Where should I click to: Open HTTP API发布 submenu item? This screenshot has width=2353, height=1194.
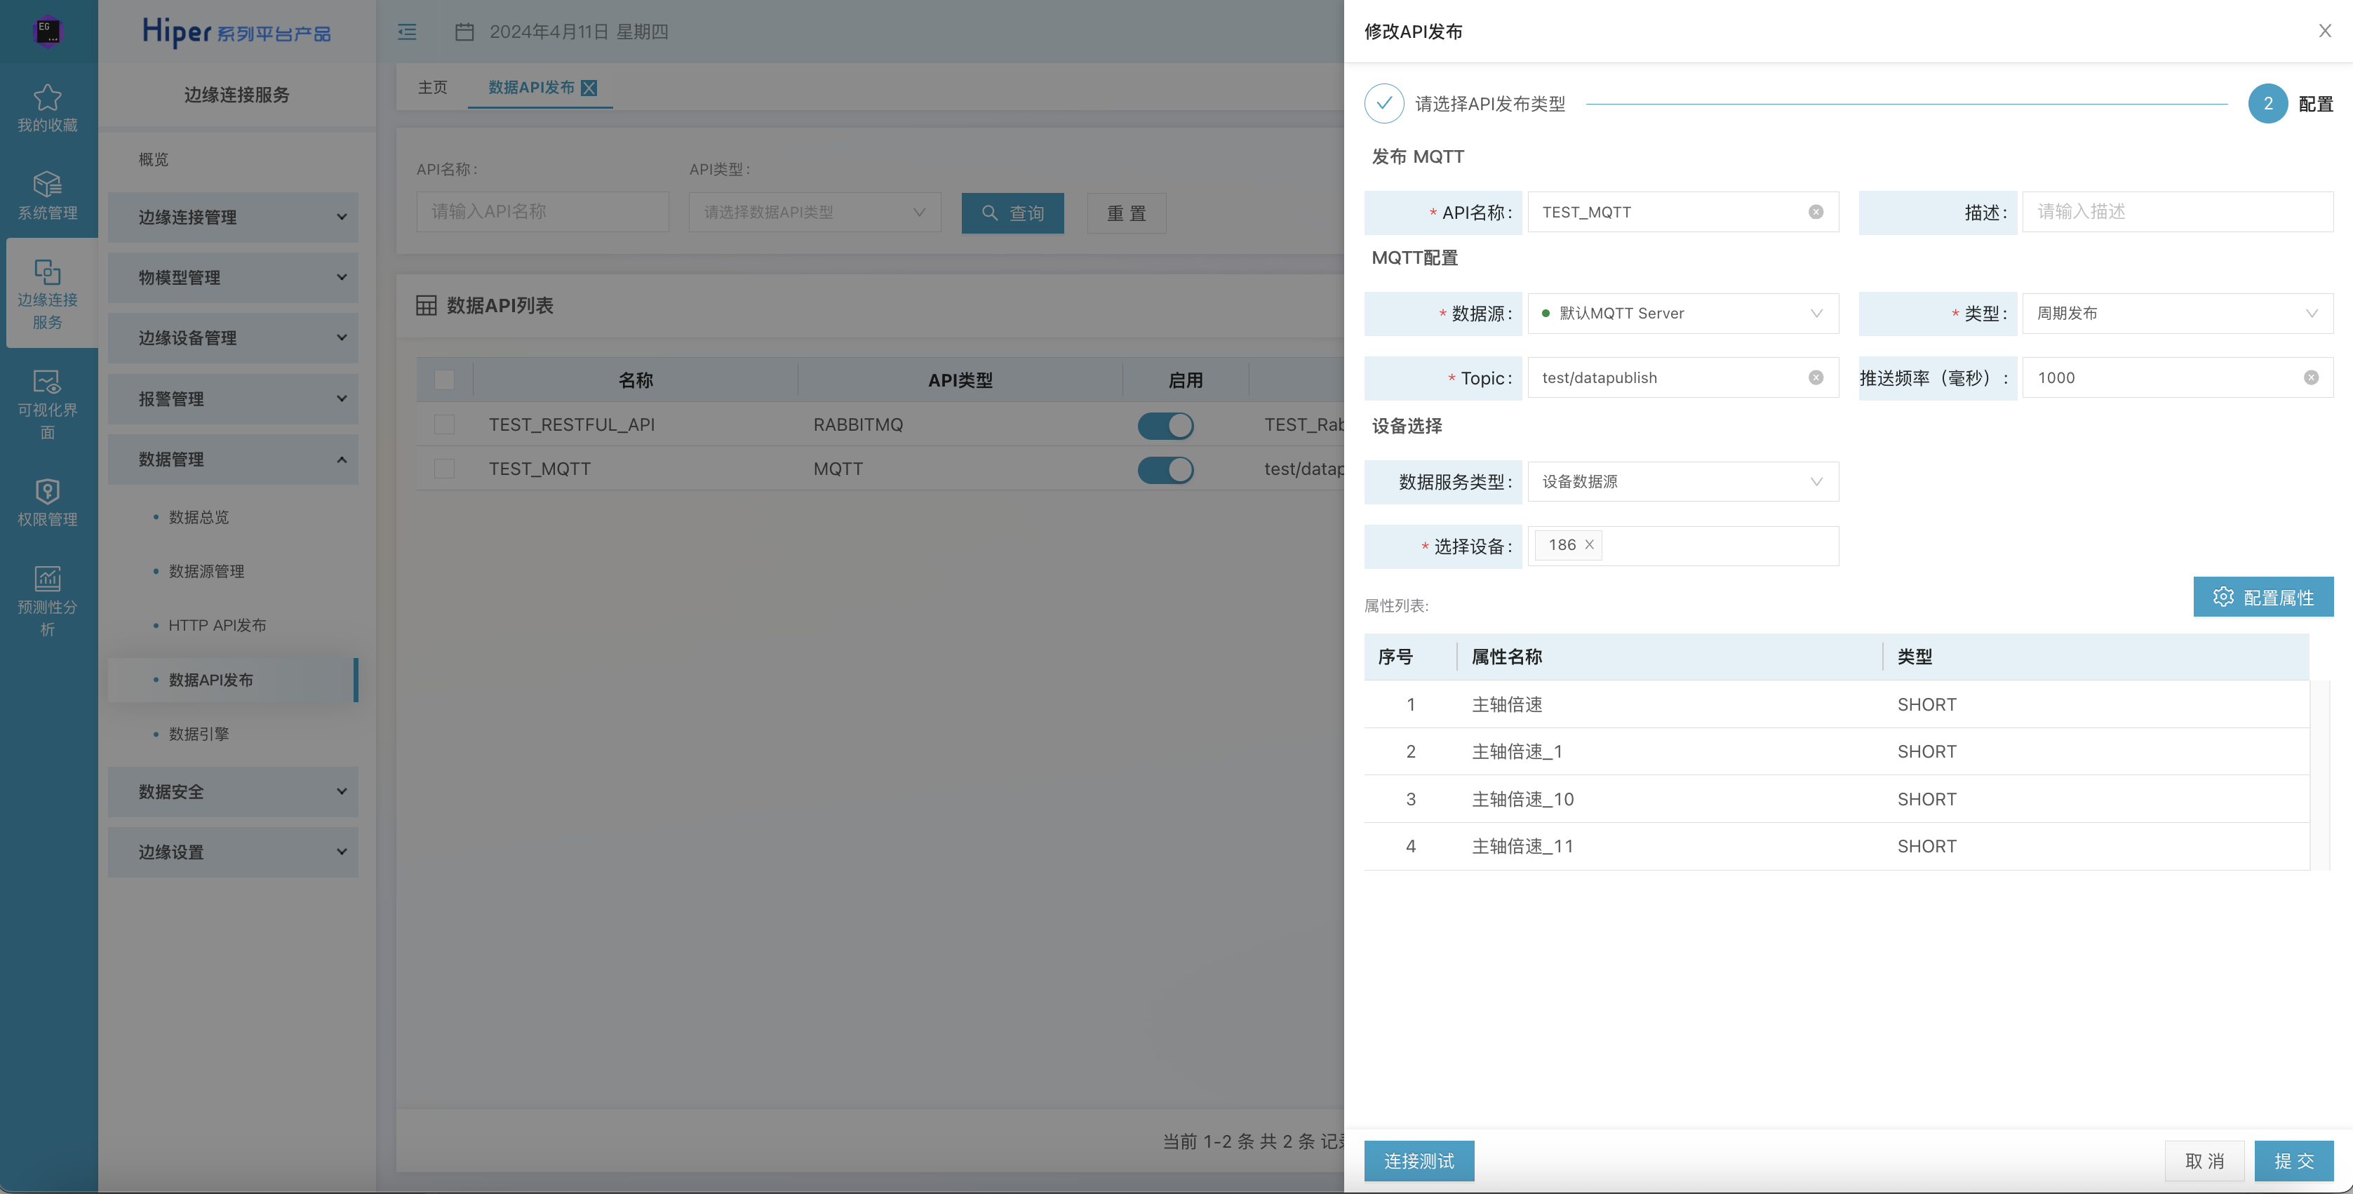pos(217,625)
